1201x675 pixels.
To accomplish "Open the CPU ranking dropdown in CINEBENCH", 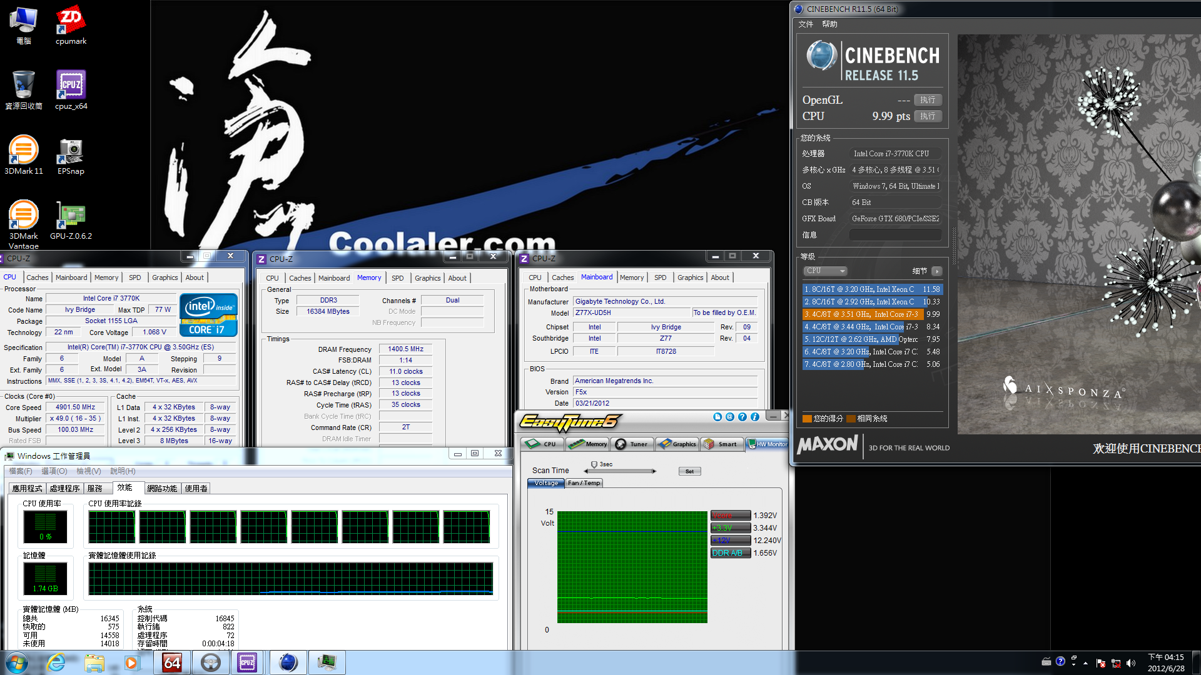I will (x=825, y=271).
